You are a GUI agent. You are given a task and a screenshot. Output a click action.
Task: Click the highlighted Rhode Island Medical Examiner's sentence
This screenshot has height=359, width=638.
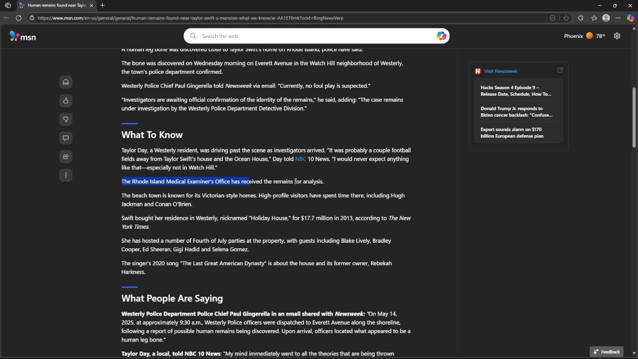[222, 181]
